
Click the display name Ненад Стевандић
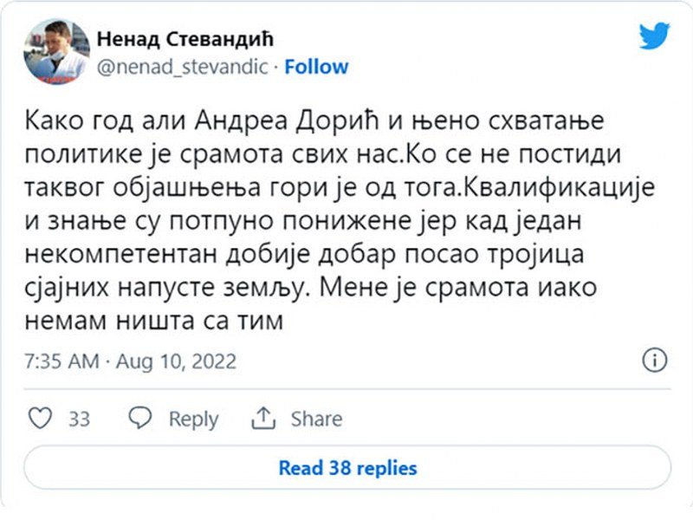point(185,38)
